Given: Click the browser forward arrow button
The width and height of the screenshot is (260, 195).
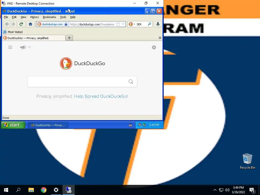Looking at the screenshot, I should (x=14, y=24).
